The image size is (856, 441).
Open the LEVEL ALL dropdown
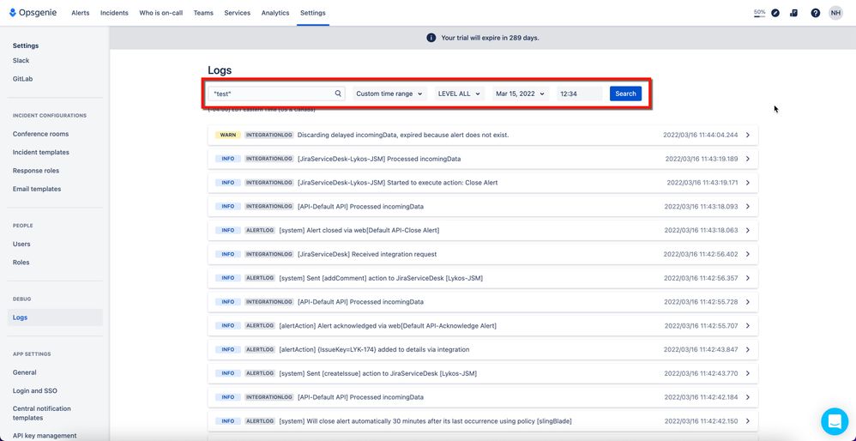tap(459, 94)
